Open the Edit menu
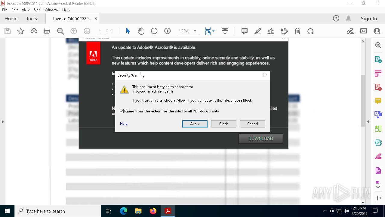385x217 pixels. pos(15,10)
